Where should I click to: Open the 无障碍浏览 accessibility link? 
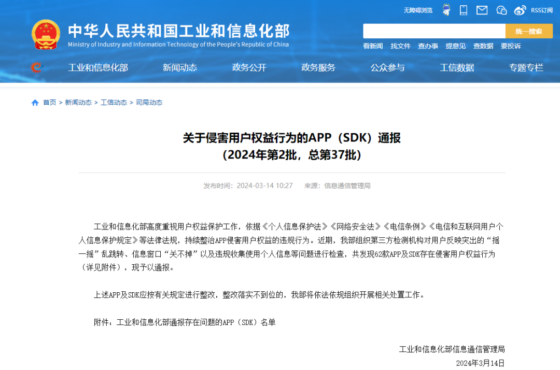click(417, 10)
